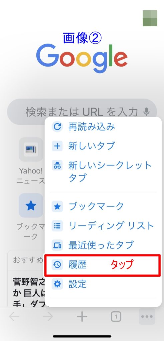This screenshot has width=164, height=341.
Task: Tap the plus icon beside 新しいタブ
Action: 57,146
